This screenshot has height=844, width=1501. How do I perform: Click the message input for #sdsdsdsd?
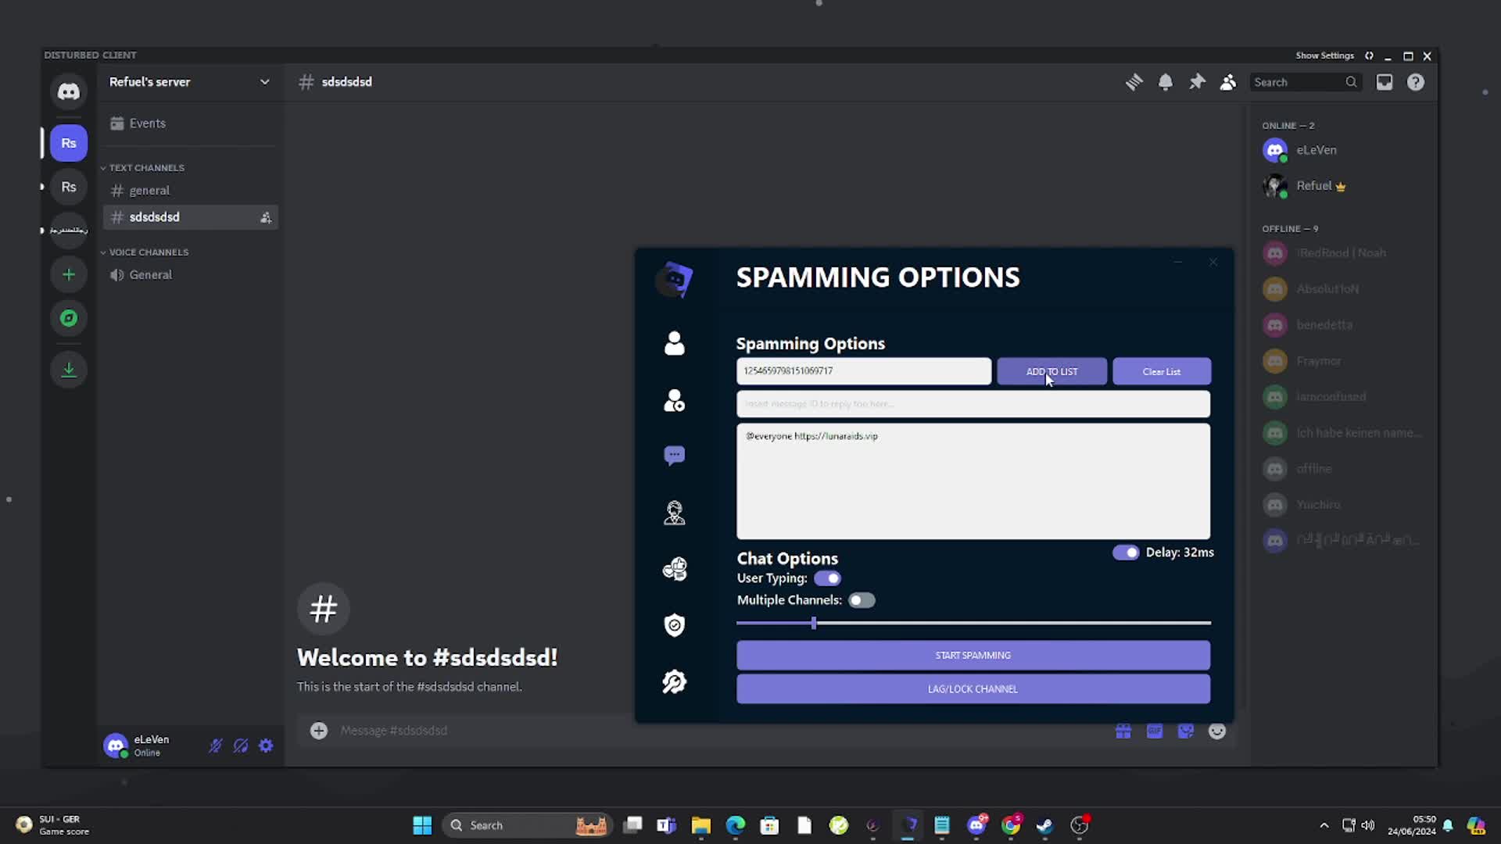547,731
